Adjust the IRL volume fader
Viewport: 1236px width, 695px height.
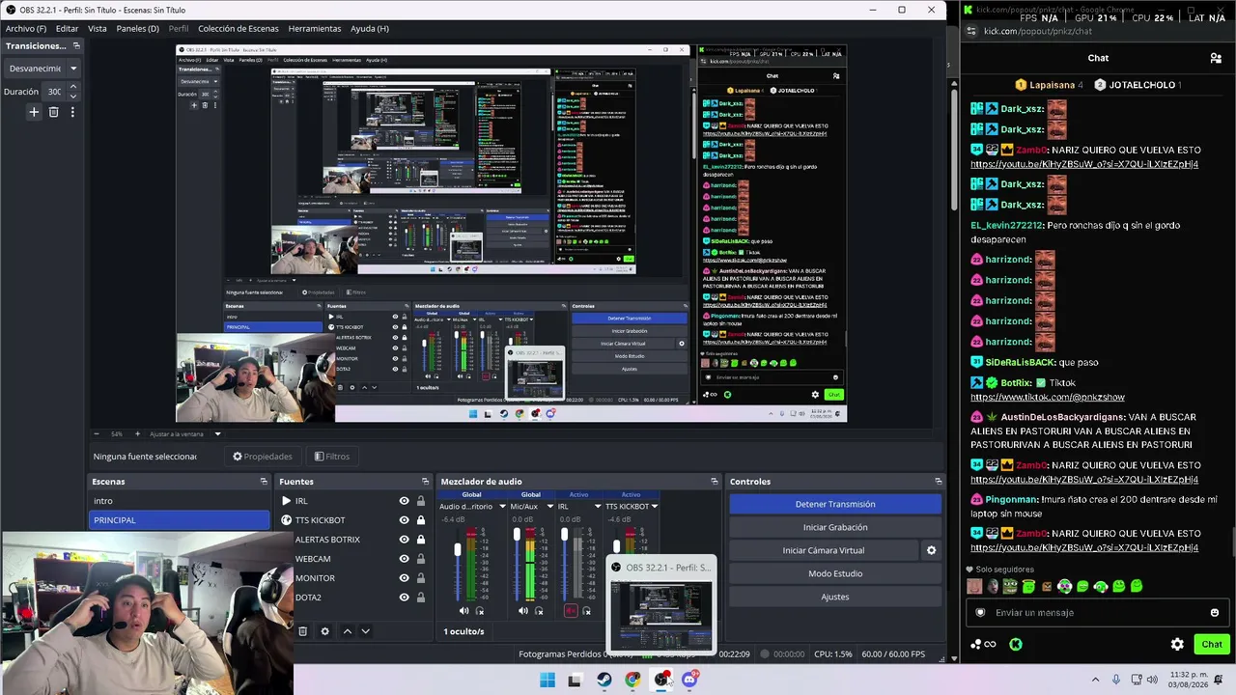click(x=565, y=534)
